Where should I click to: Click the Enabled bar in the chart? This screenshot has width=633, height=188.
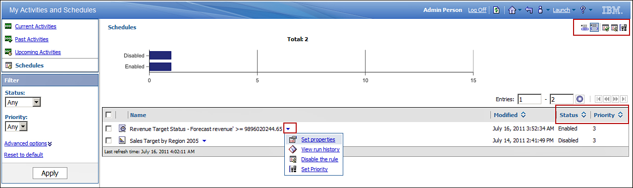click(160, 66)
